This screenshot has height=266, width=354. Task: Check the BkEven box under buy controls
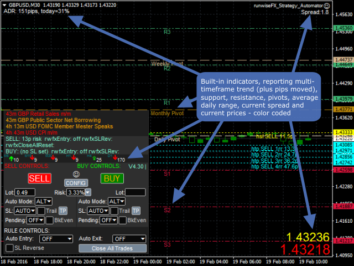click(122, 220)
